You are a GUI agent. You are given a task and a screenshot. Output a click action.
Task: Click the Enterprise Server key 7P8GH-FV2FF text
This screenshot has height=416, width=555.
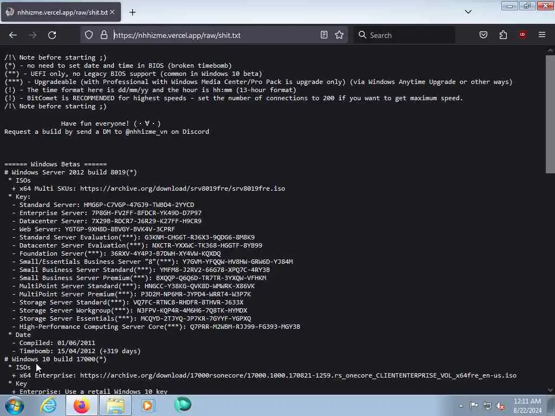(x=146, y=213)
